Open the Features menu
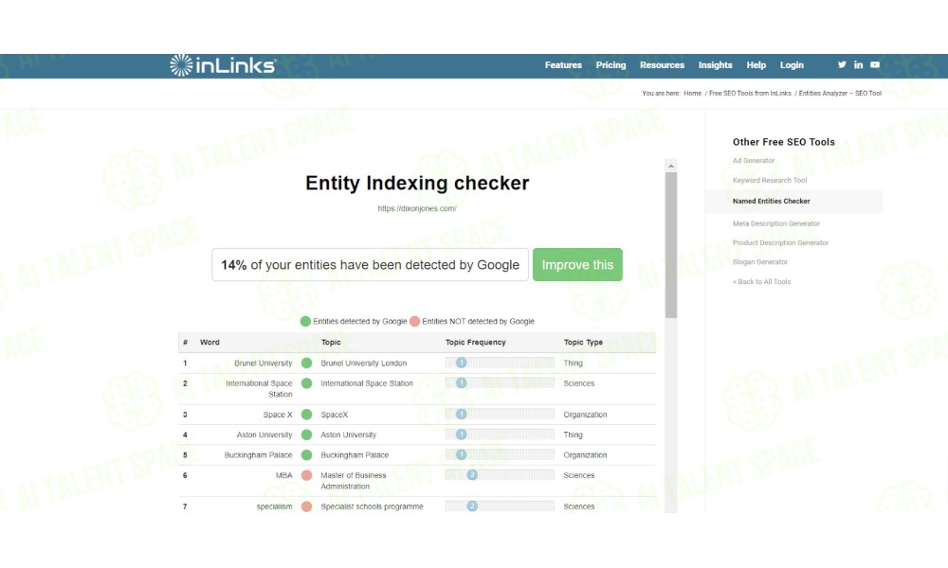 point(563,65)
